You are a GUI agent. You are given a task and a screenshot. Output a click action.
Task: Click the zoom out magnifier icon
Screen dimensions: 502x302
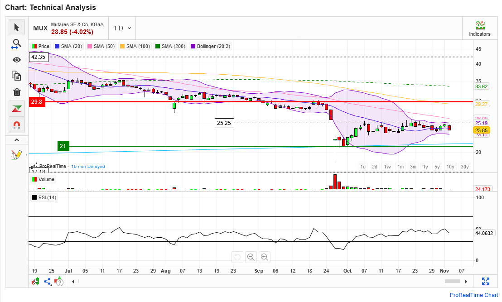251,257
